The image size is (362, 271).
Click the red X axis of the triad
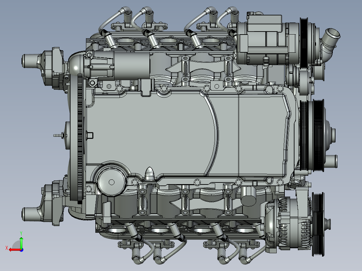coord(14,250)
